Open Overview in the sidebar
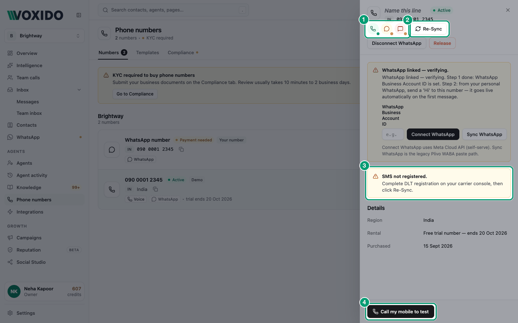This screenshot has height=323, width=518. coord(45,53)
